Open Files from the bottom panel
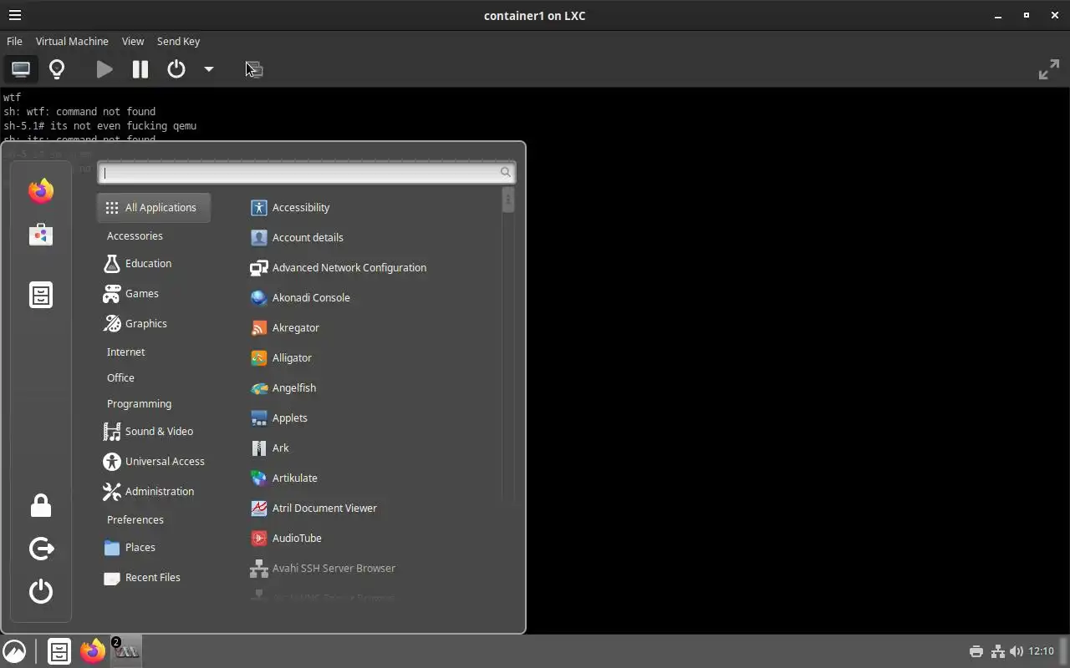Image resolution: width=1070 pixels, height=668 pixels. tap(59, 651)
